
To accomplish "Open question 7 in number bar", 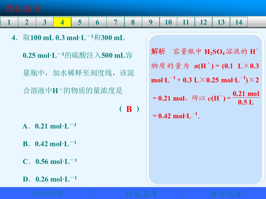I will point(115,22).
